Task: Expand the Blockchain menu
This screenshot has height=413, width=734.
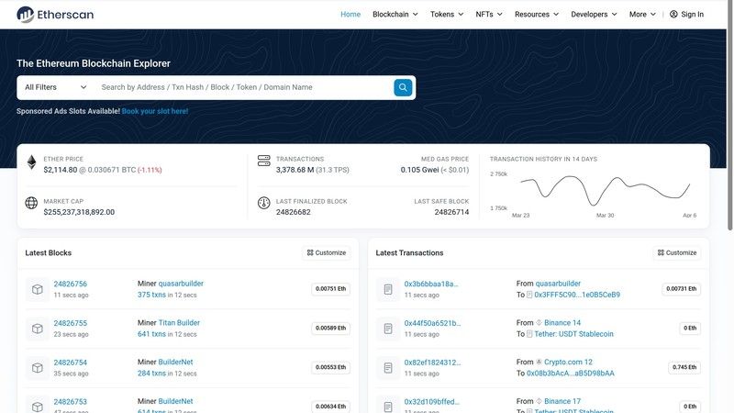Action: point(395,14)
